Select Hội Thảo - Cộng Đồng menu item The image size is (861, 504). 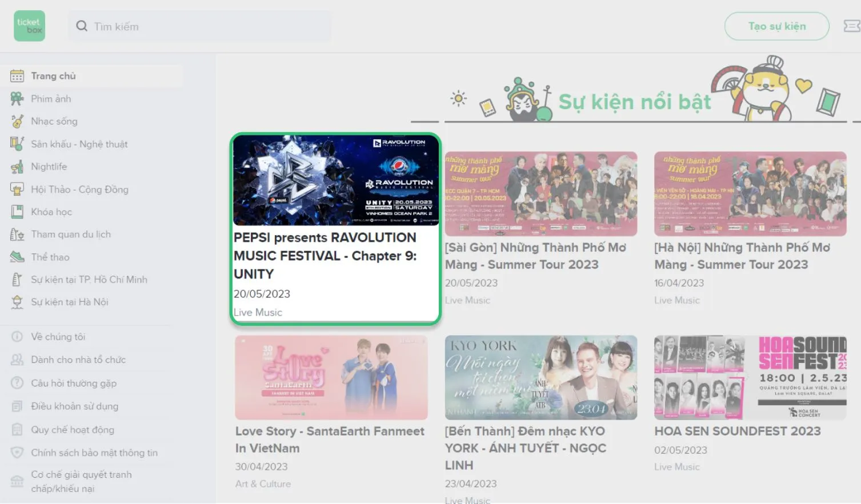click(79, 189)
